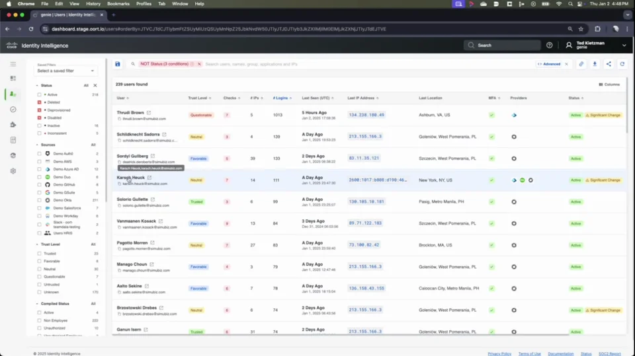The height and width of the screenshot is (356, 635).
Task: Tick the Trusted trust level checkbox
Action: 40,254
